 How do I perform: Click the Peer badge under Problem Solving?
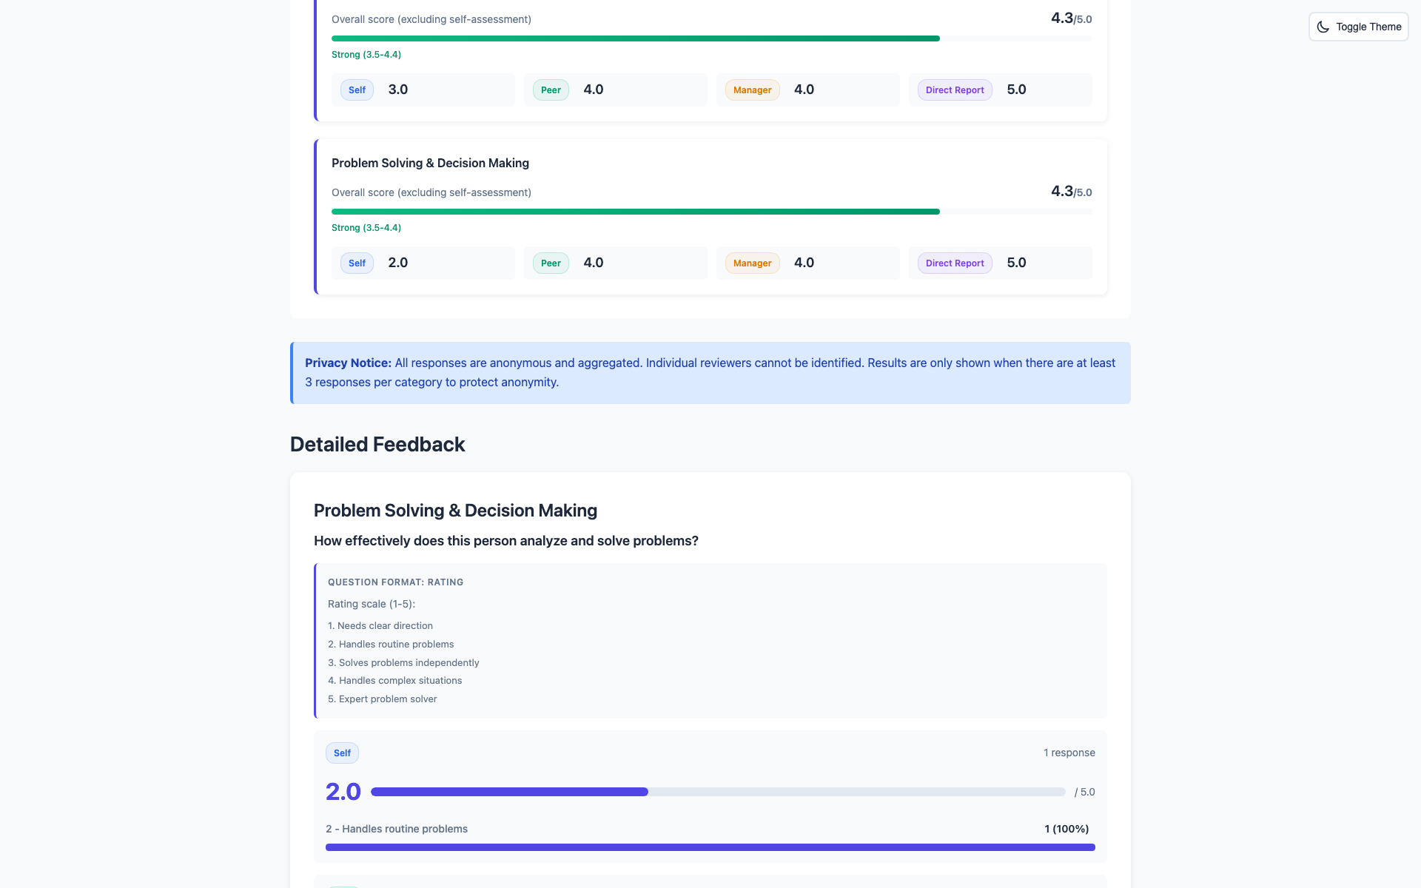[x=550, y=263]
